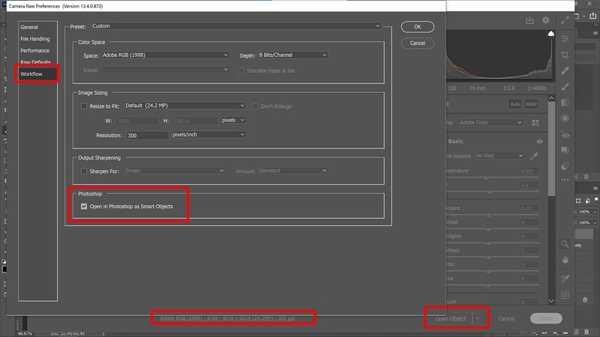Open the Adobe RGB workflow options link
The image size is (600, 337).
pyautogui.click(x=227, y=318)
